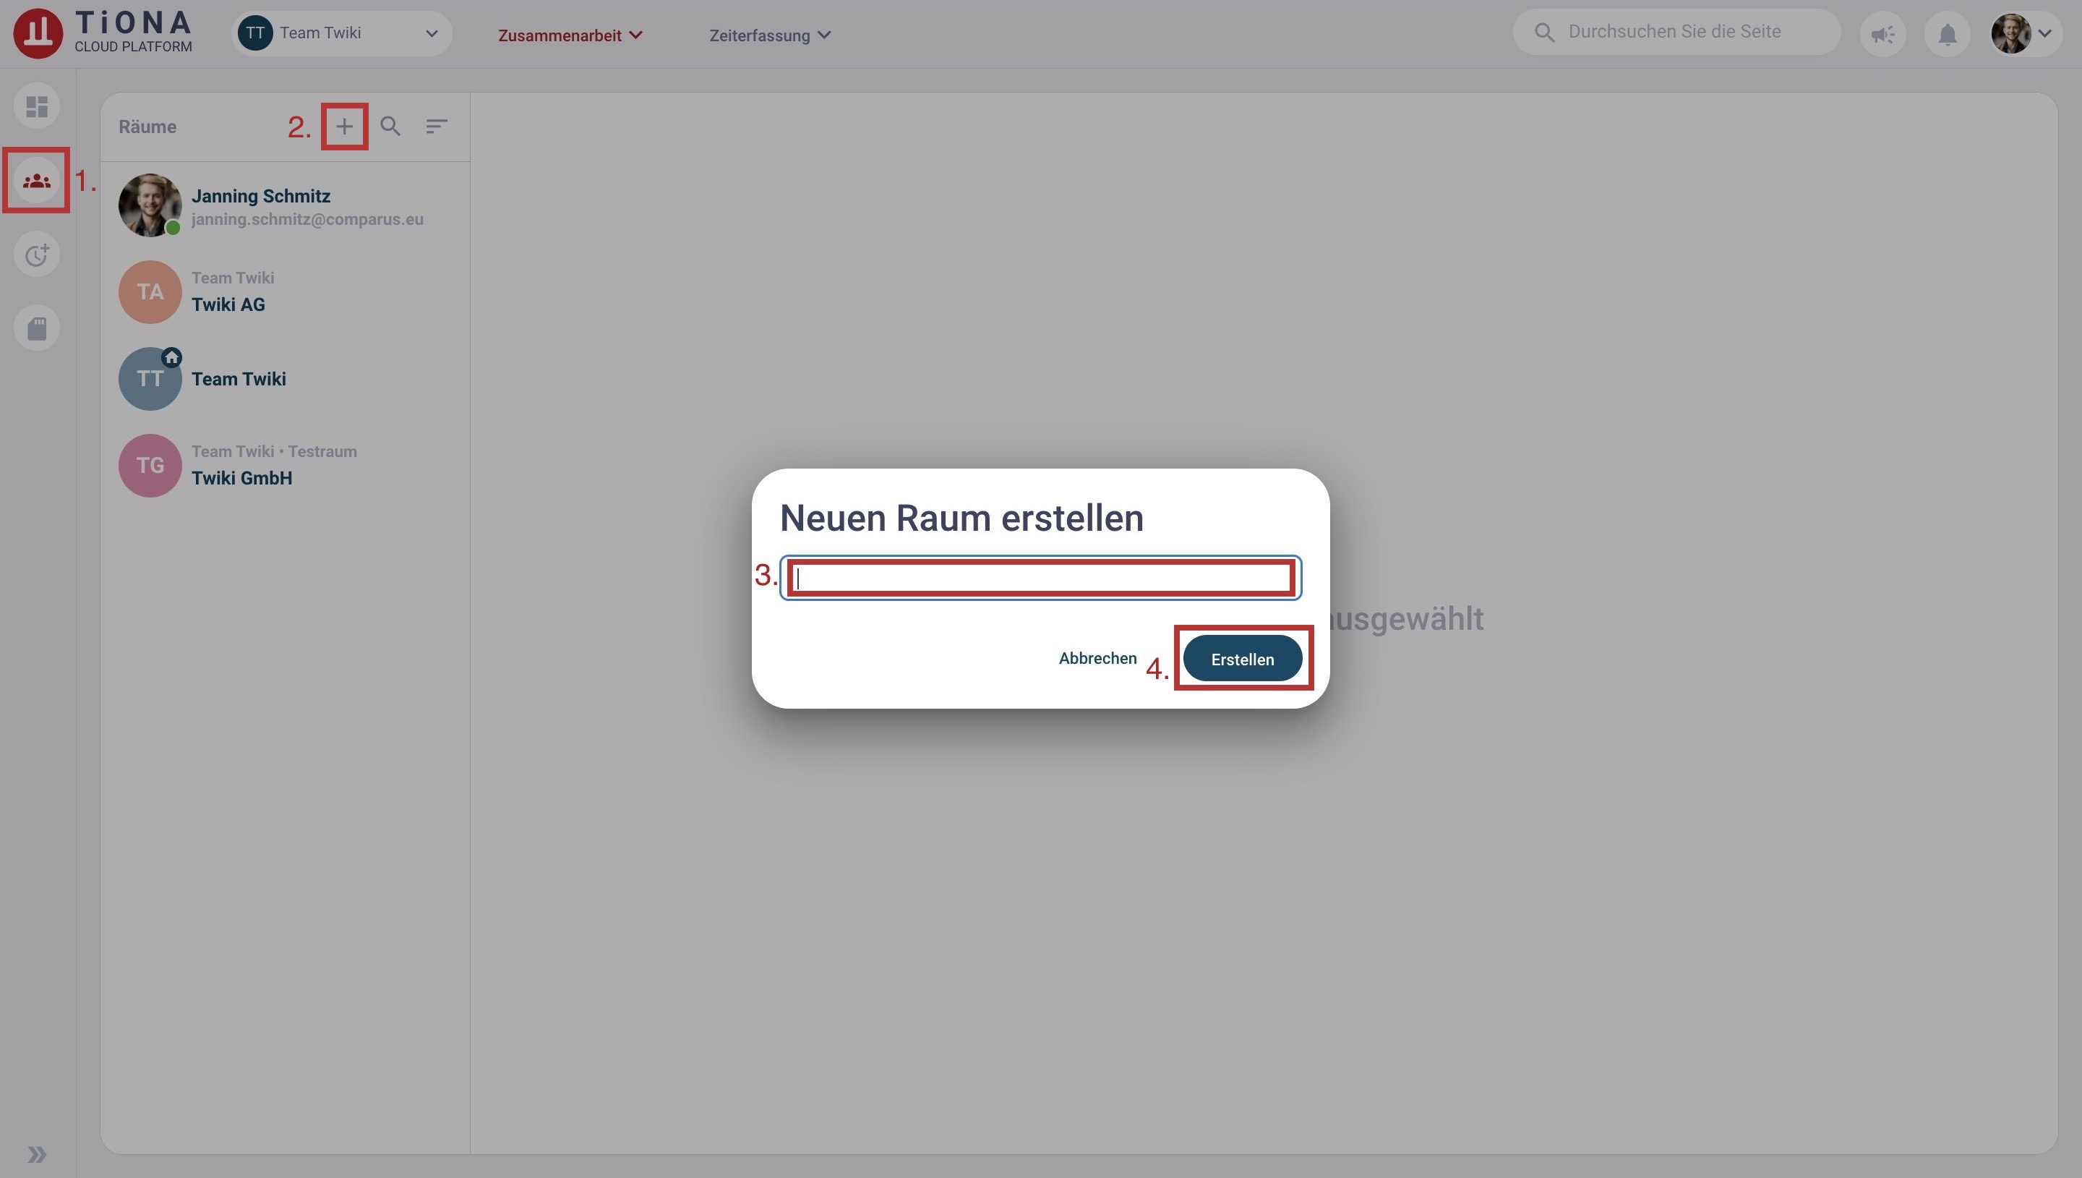
Task: Focus the Durchsuchen Sie die Seite search field
Action: (x=1677, y=32)
